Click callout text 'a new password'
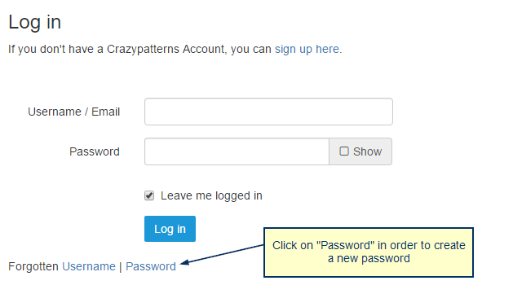513x307 pixels. point(369,258)
